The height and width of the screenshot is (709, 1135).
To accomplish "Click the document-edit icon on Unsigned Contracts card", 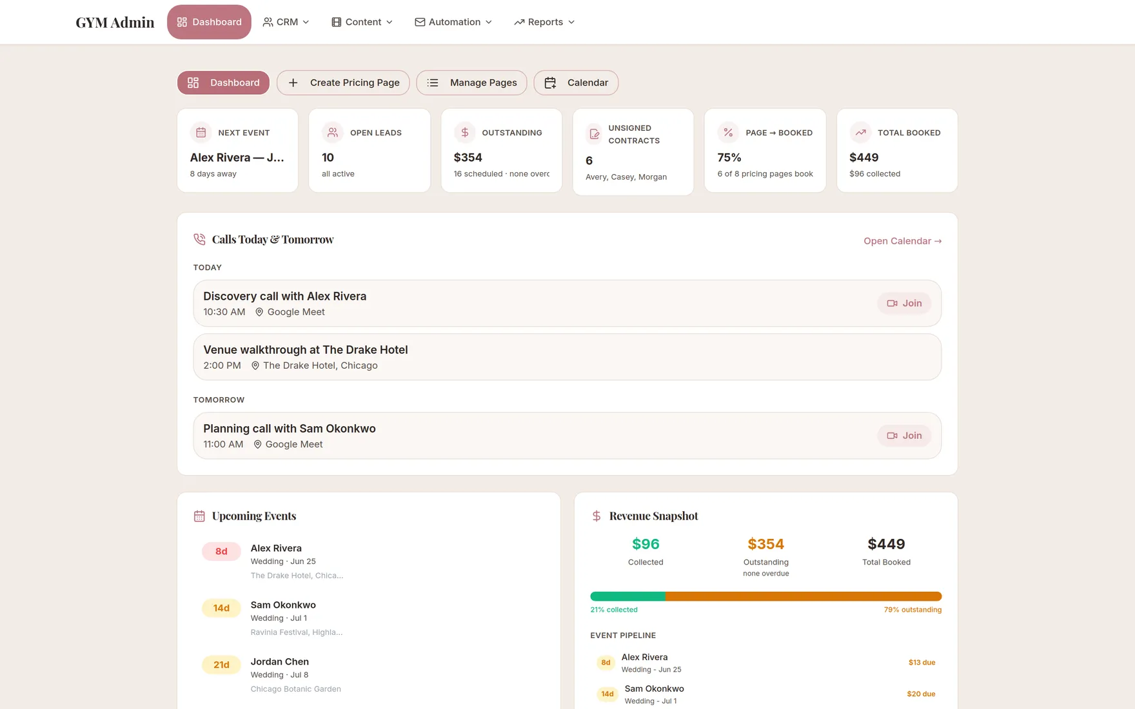I will [x=594, y=134].
